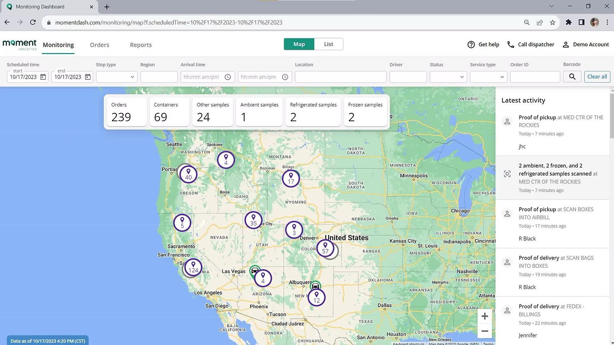Click the map cluster pin showing 124
Viewport: 614px width, 345px height.
coord(193,267)
